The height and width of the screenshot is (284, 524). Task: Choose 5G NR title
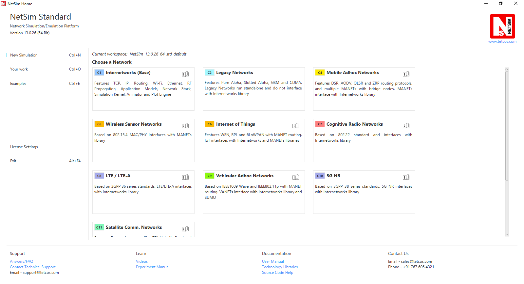[x=333, y=176]
